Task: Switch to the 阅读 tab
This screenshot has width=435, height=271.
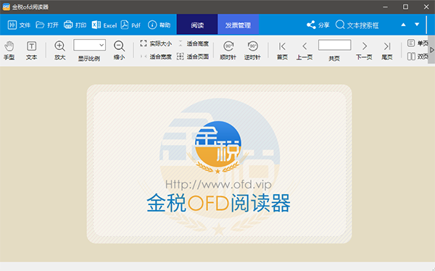Action: click(x=197, y=25)
